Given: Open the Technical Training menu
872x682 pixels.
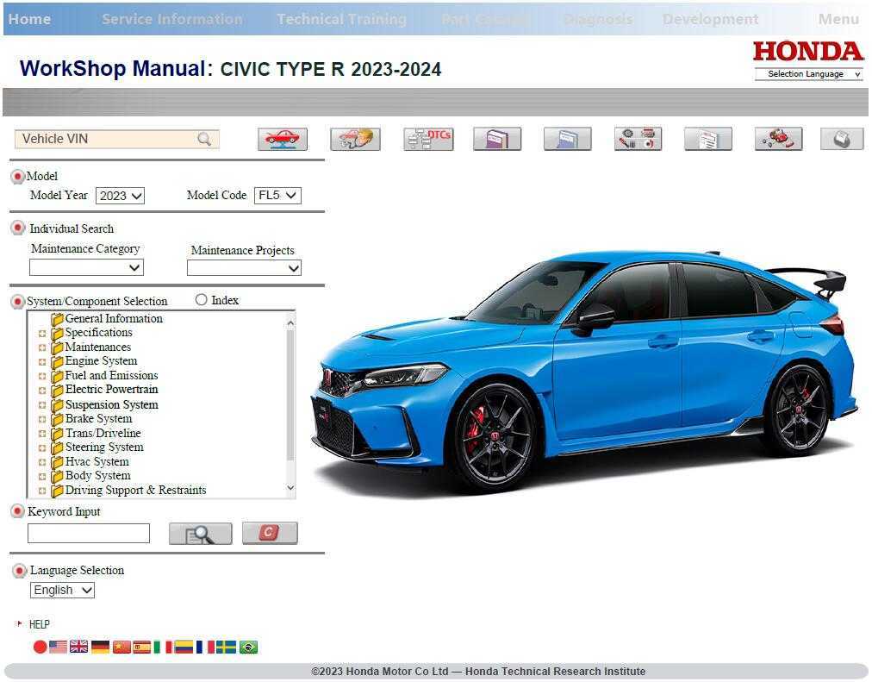Looking at the screenshot, I should click(x=341, y=19).
